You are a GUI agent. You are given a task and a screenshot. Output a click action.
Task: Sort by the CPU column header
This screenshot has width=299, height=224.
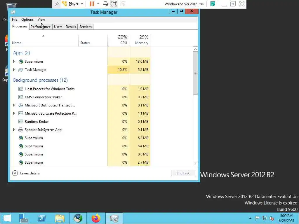[118, 40]
